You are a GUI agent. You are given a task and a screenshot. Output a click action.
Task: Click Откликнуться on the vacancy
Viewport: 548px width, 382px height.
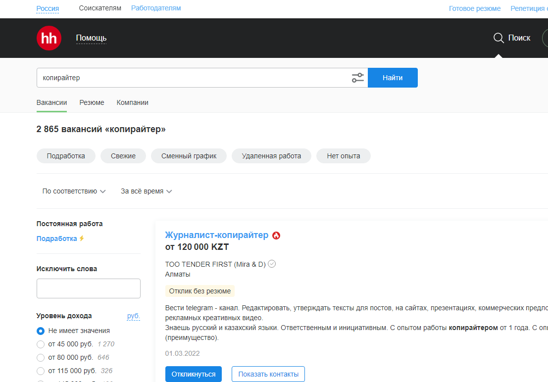(194, 374)
